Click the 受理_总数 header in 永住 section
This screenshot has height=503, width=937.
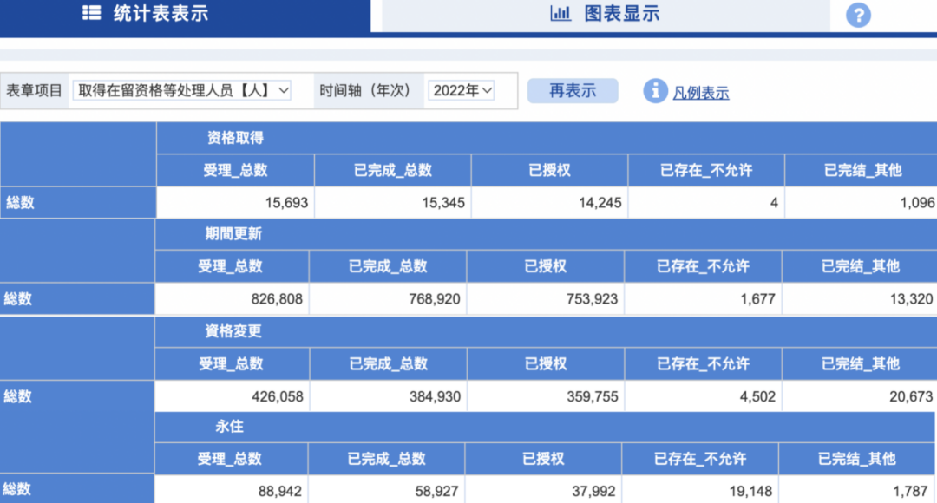(231, 459)
